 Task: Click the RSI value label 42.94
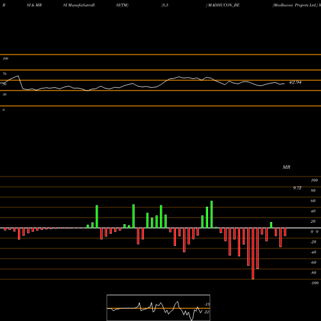click(x=295, y=82)
